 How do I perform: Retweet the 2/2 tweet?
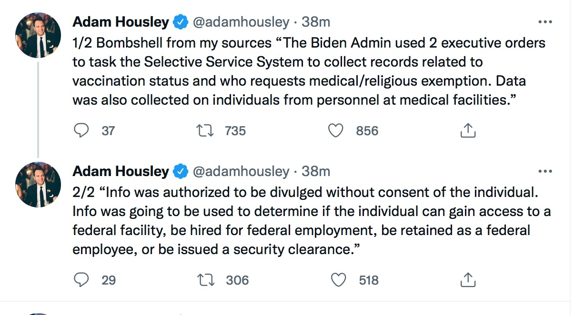pos(205,280)
